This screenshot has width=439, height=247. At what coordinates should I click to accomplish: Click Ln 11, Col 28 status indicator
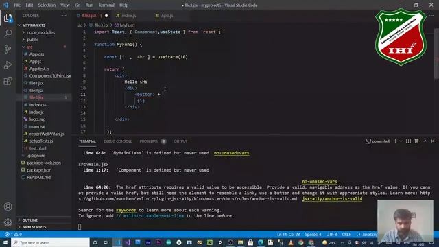(288, 234)
